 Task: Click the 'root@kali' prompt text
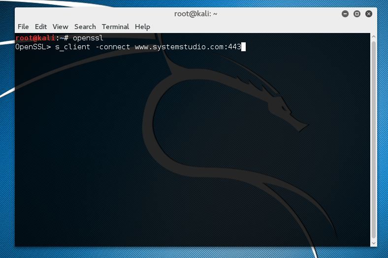coord(35,38)
